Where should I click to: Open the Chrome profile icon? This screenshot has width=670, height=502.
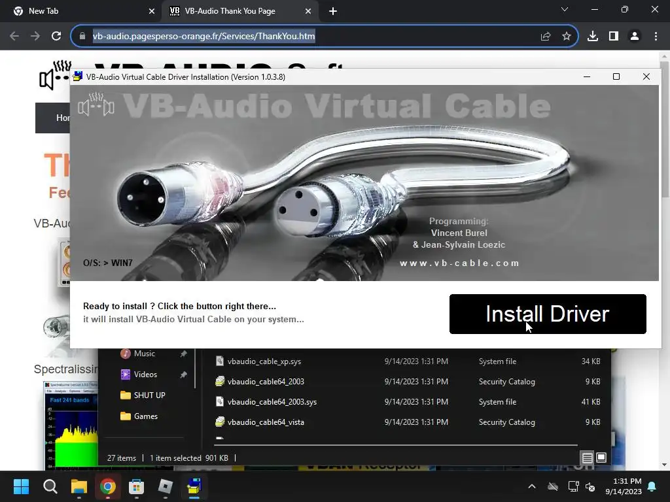(635, 37)
